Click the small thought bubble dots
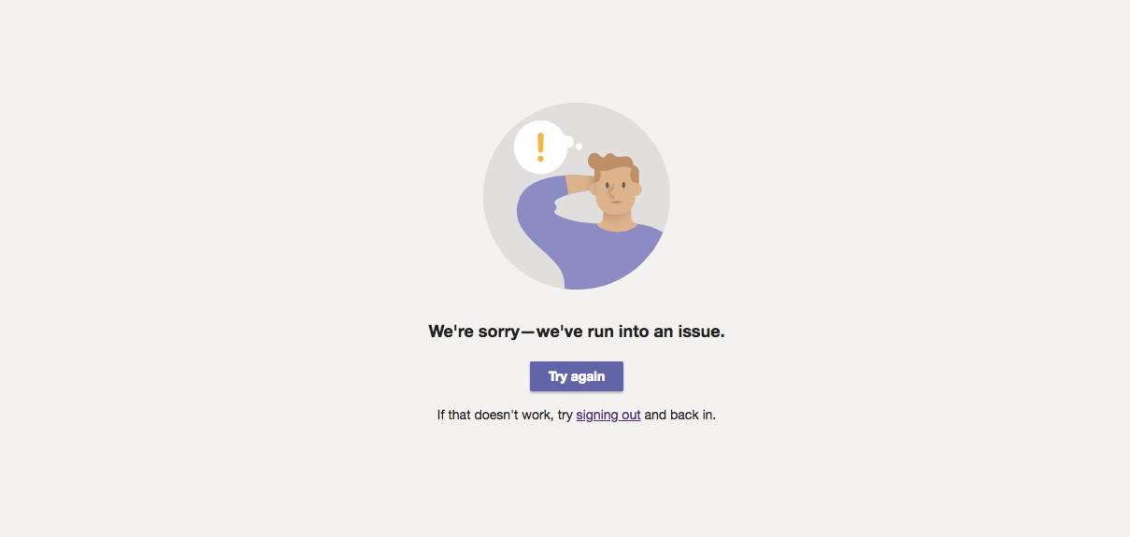This screenshot has width=1130, height=537. 572,144
